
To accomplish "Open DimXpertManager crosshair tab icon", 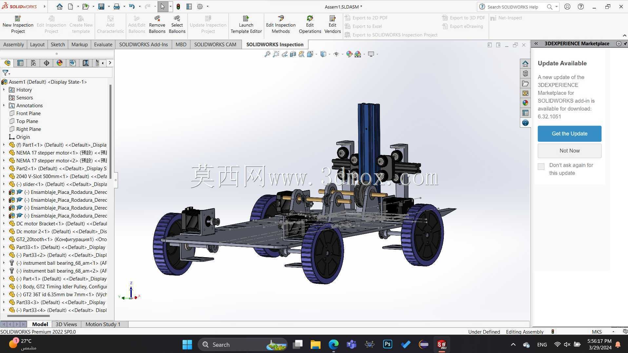I will (x=47, y=63).
